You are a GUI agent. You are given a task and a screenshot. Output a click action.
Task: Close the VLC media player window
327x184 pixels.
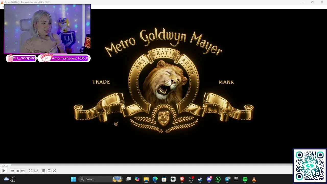tap(322, 2)
